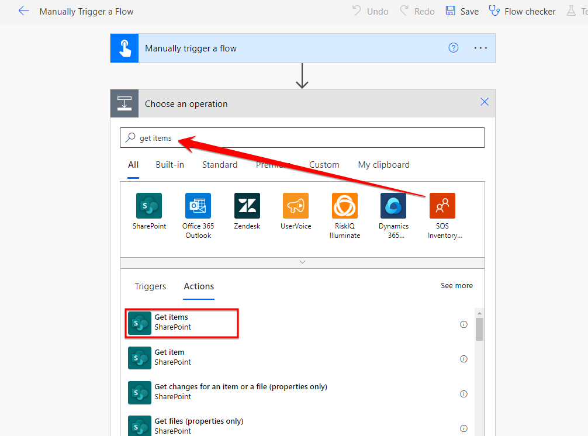
Task: Click the search magnifier icon
Action: [x=130, y=137]
